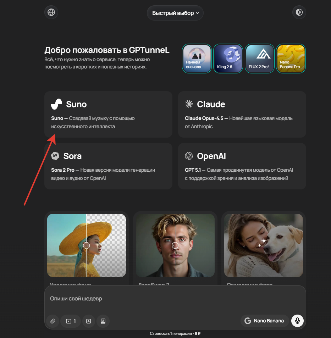The height and width of the screenshot is (338, 331).
Task: Select the OpenAI heading
Action: 211,156
